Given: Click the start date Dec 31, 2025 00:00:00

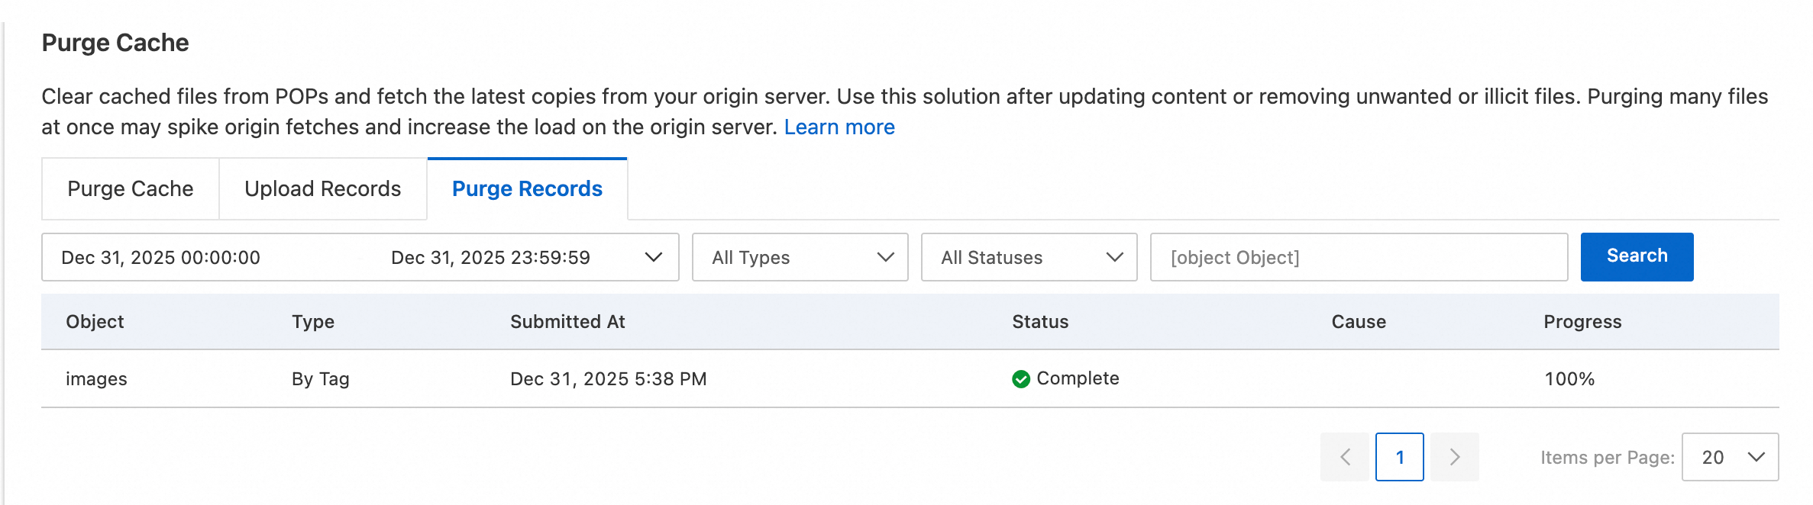Looking at the screenshot, I should point(161,258).
